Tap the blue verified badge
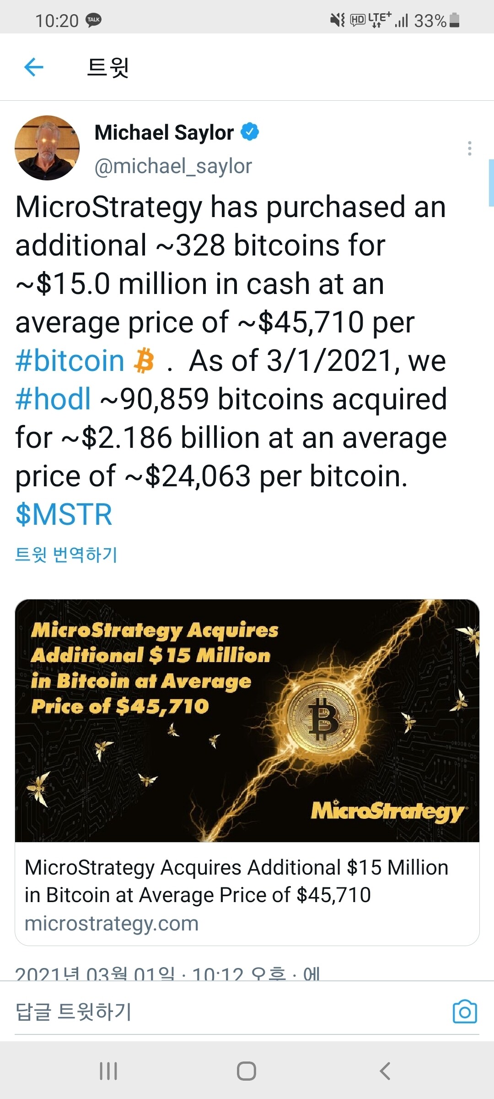 pyautogui.click(x=250, y=132)
